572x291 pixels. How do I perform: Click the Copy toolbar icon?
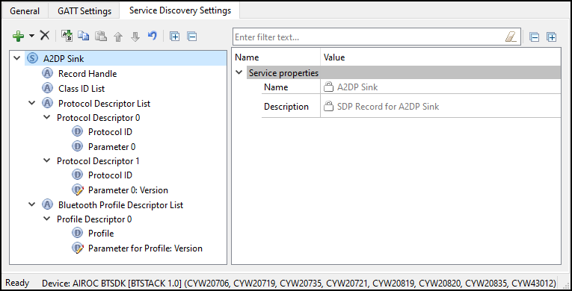pos(84,36)
